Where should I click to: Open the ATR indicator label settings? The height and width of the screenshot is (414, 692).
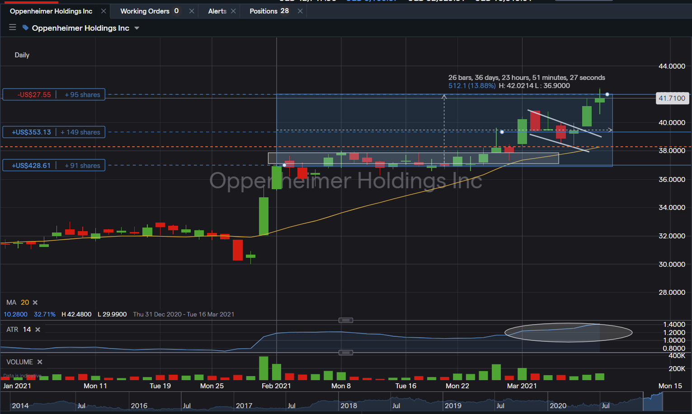coord(12,330)
